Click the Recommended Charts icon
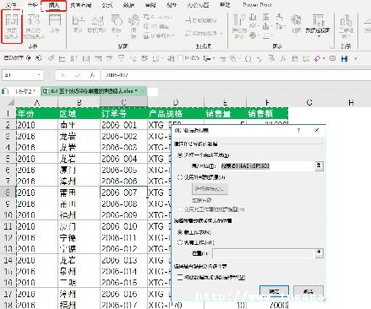371x309 pixels. pos(240,26)
